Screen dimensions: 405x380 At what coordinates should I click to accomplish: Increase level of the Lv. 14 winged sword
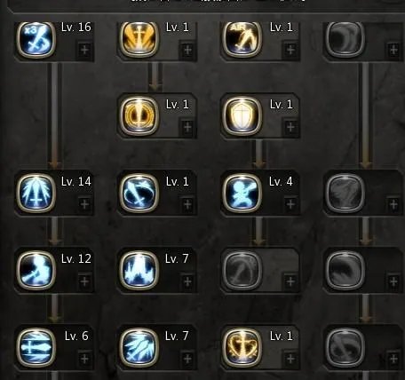coord(84,204)
